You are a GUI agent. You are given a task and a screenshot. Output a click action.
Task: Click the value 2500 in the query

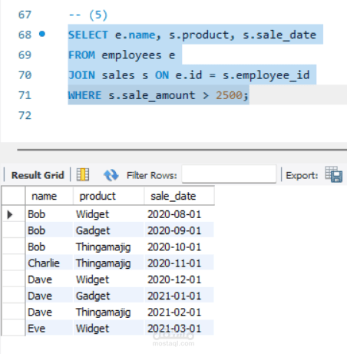[229, 95]
